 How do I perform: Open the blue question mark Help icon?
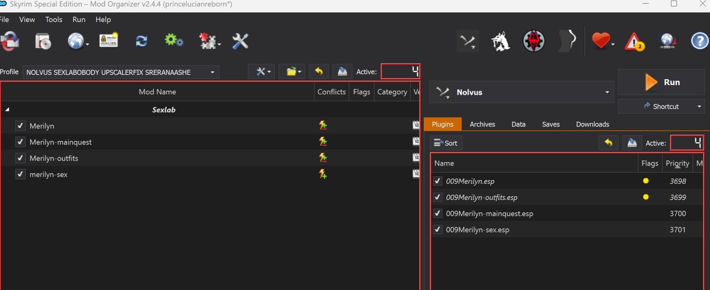coord(700,41)
